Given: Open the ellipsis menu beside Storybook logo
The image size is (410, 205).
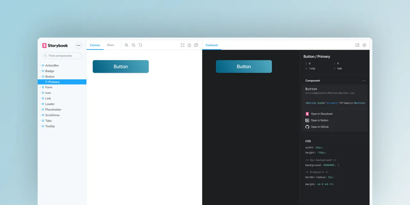Looking at the screenshot, I should coord(78,45).
